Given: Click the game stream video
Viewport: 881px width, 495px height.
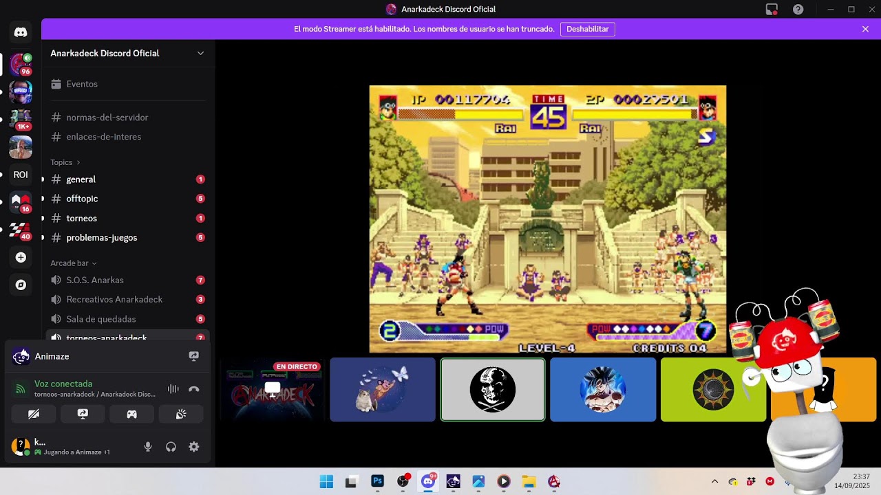Looking at the screenshot, I should click(548, 219).
